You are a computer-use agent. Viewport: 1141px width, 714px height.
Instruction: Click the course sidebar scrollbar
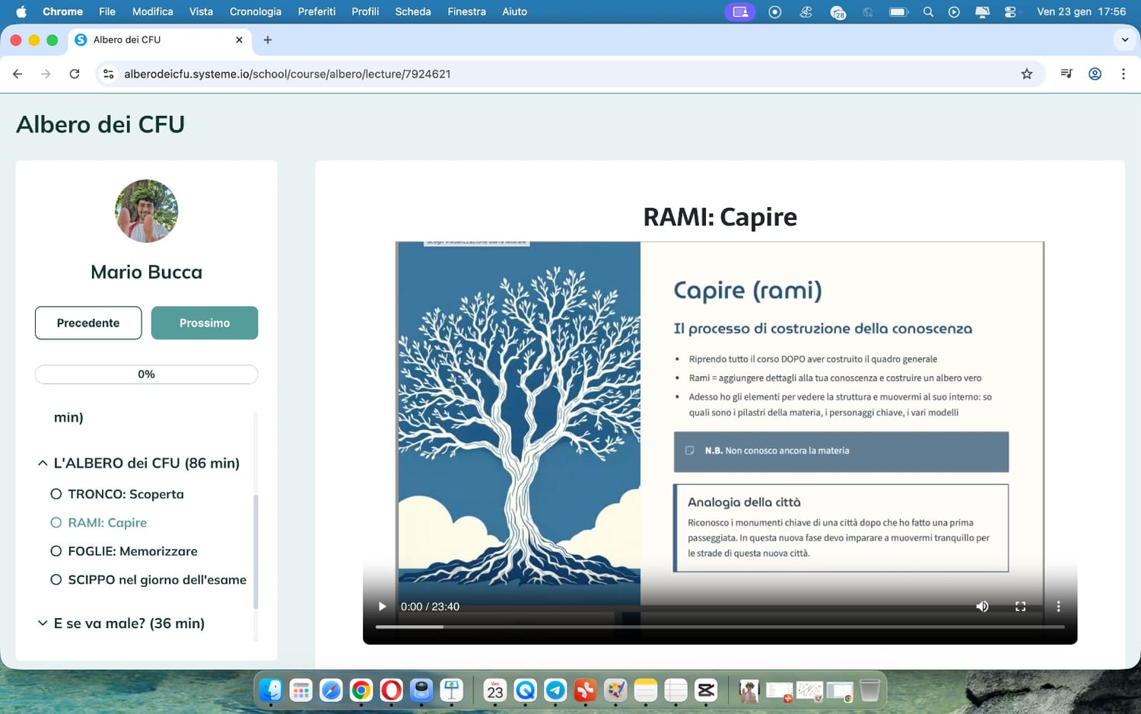(256, 551)
